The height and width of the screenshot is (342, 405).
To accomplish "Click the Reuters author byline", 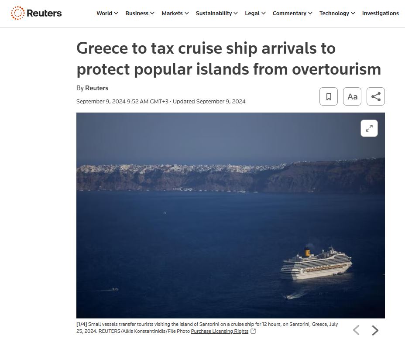I will click(96, 88).
